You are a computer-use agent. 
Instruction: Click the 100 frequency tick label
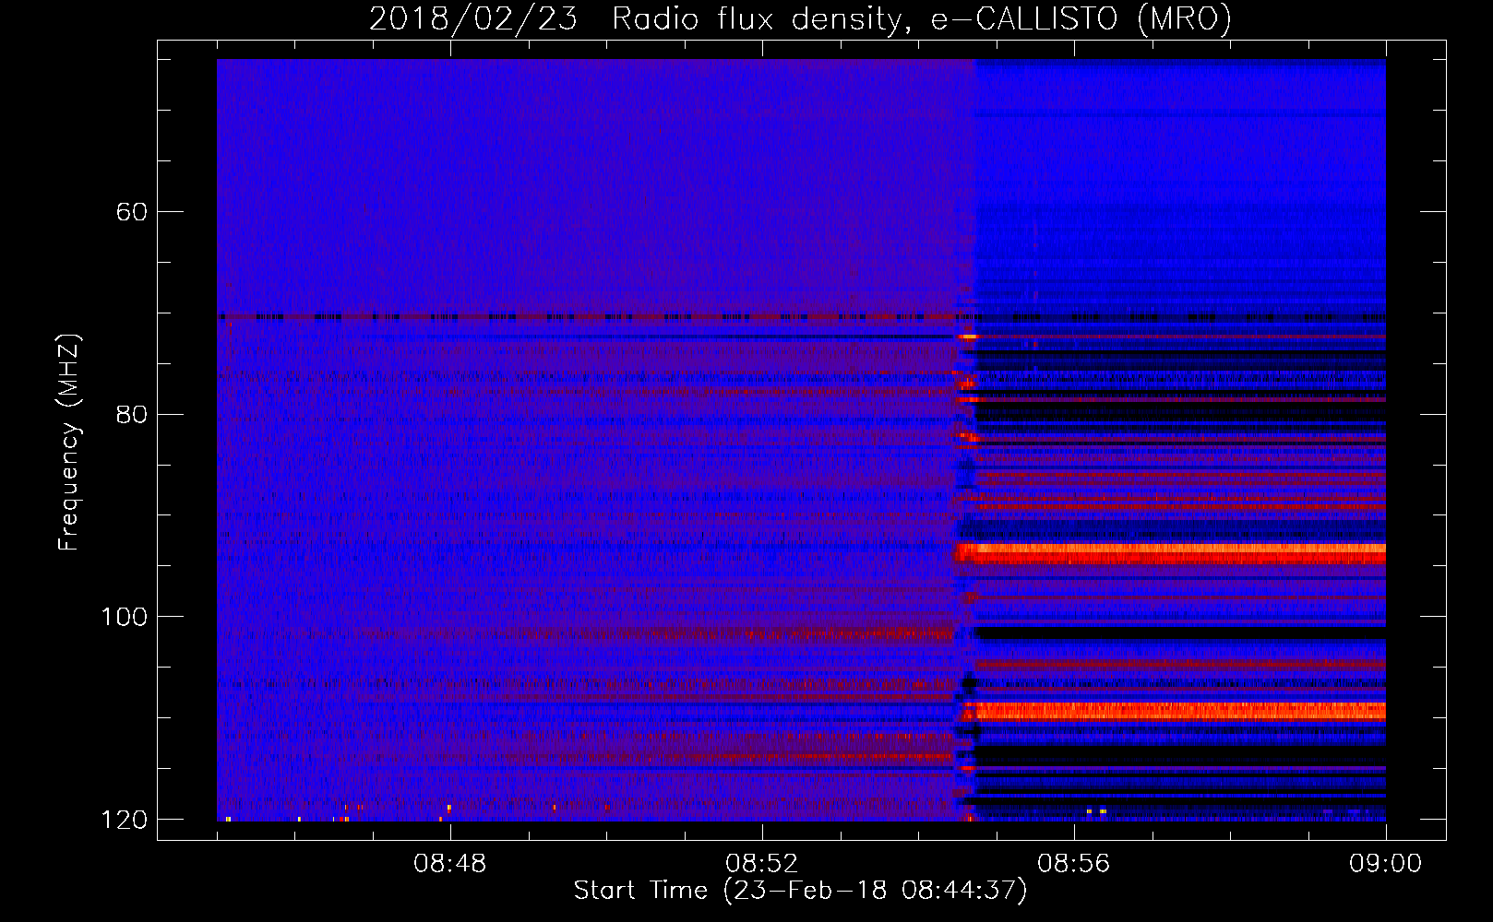[124, 617]
